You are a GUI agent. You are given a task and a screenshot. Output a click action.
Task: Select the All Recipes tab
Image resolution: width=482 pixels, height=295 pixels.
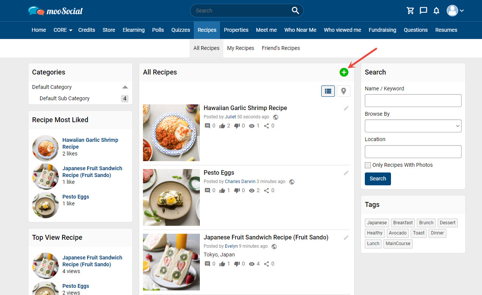(x=206, y=48)
